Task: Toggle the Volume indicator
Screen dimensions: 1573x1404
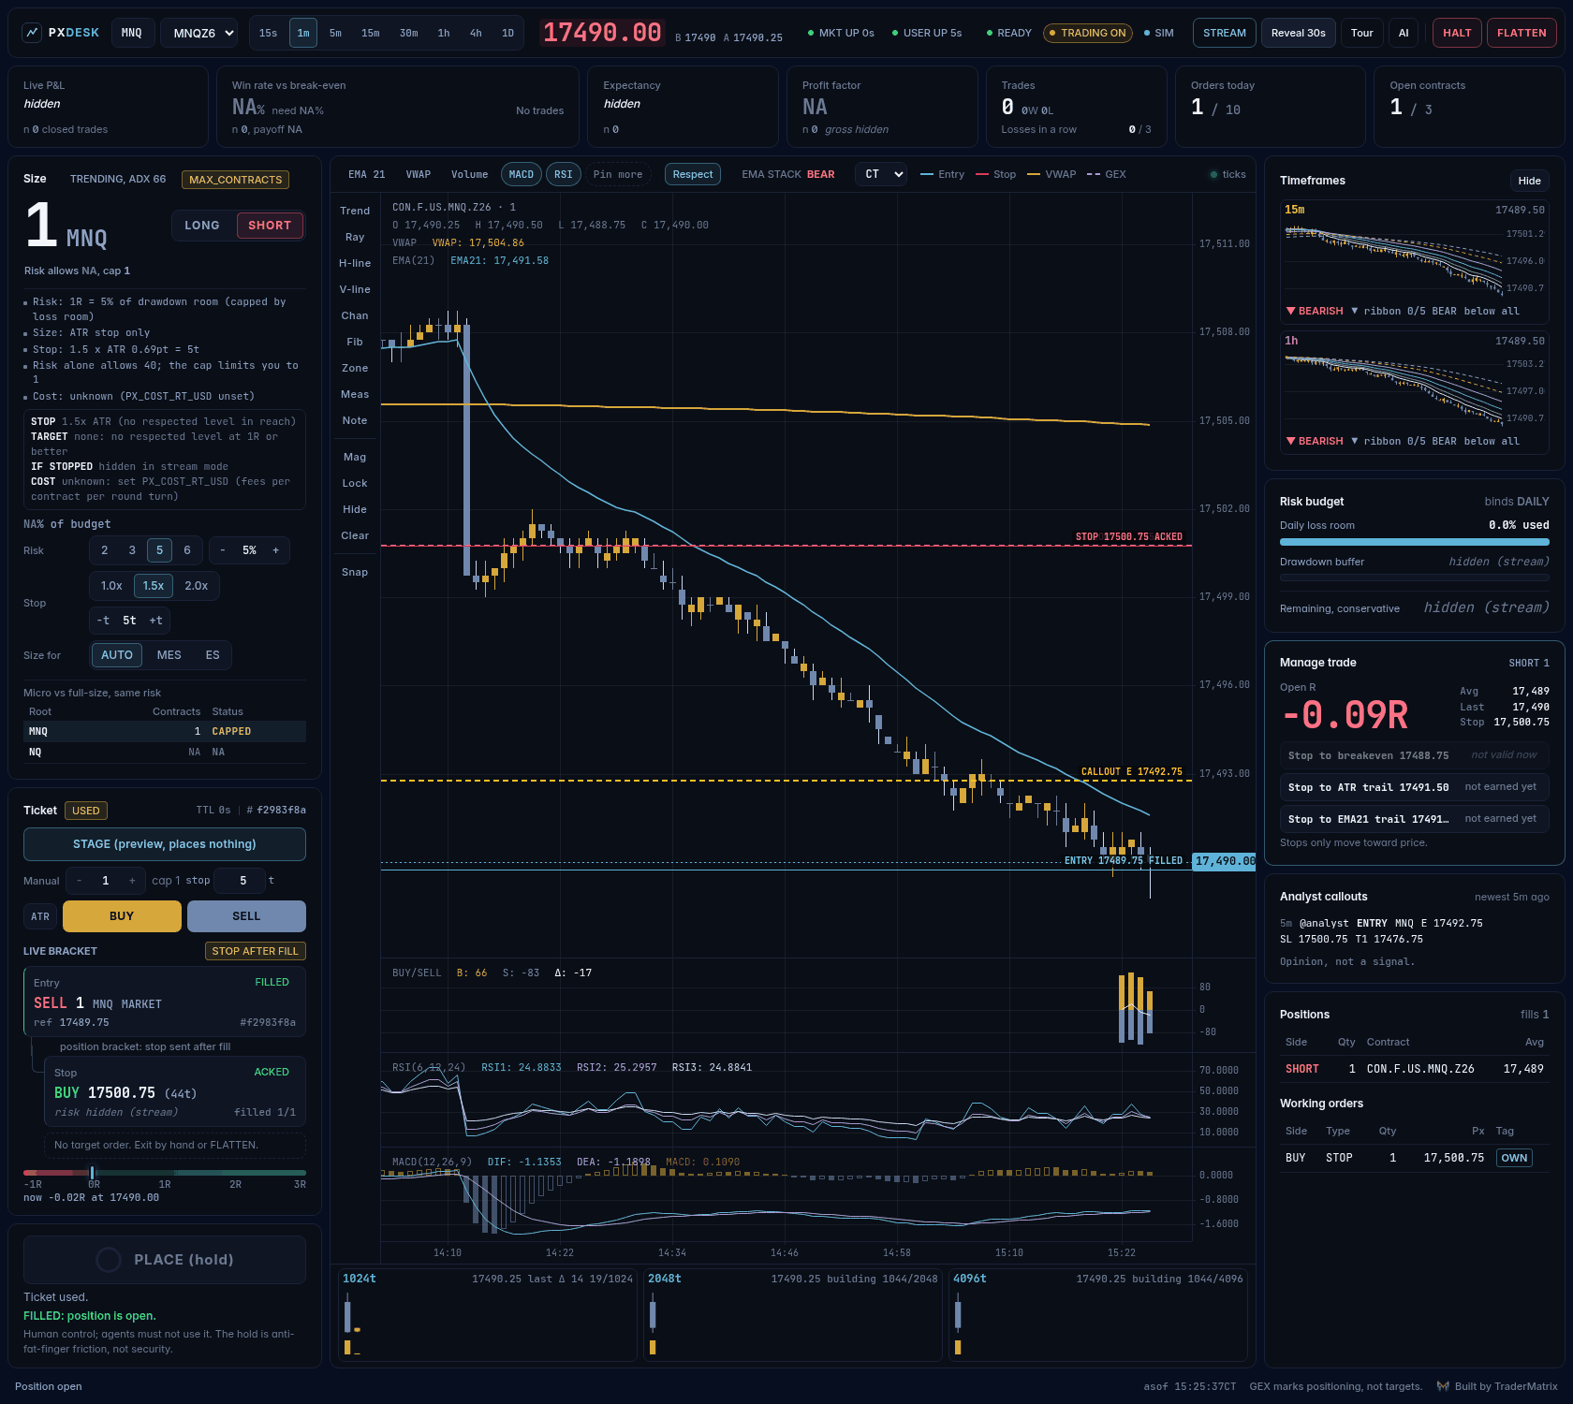Action: click(470, 174)
